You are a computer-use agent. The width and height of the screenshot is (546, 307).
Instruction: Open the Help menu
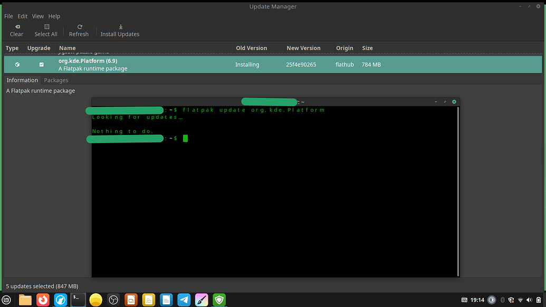(x=54, y=16)
